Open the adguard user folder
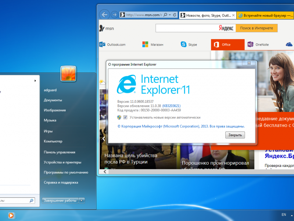294x221 pixels. coord(50,90)
